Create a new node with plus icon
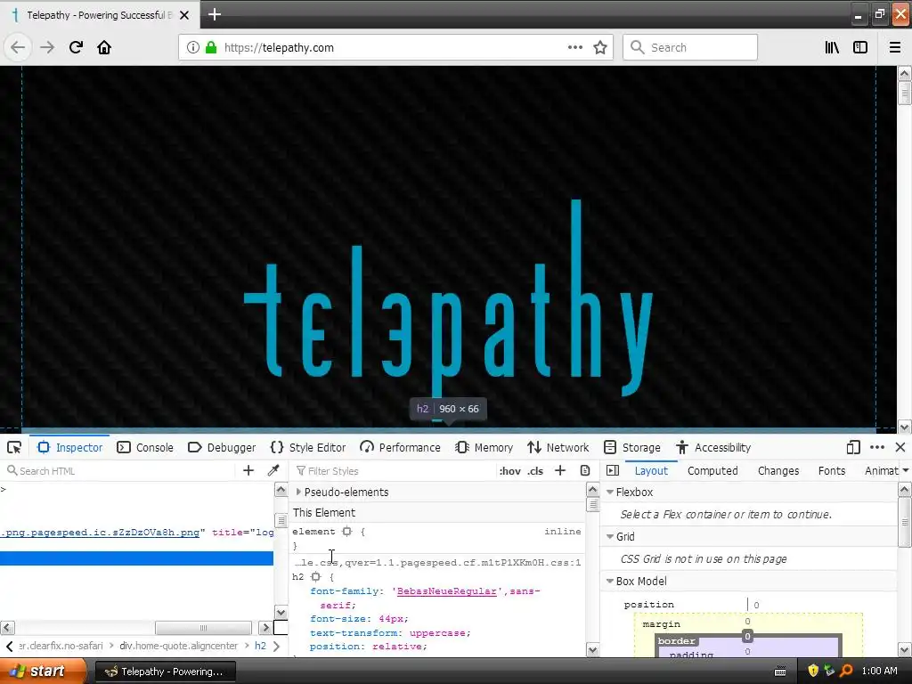The width and height of the screenshot is (912, 684). [248, 470]
